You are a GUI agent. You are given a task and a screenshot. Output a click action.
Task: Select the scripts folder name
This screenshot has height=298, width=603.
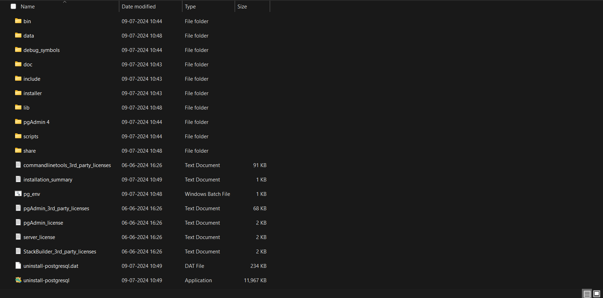31,137
